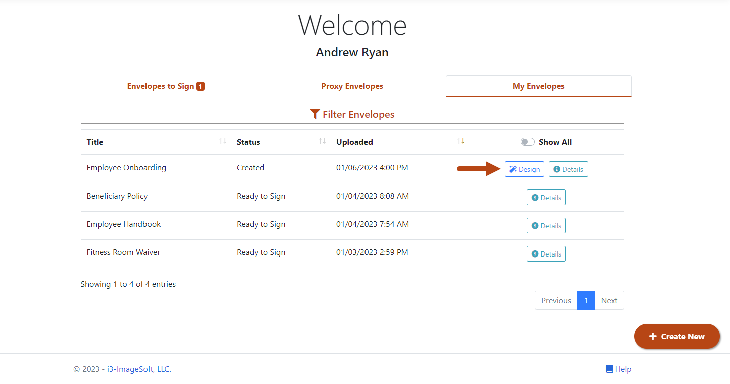Open the Help link in footer
The width and height of the screenshot is (730, 384).
coord(618,369)
